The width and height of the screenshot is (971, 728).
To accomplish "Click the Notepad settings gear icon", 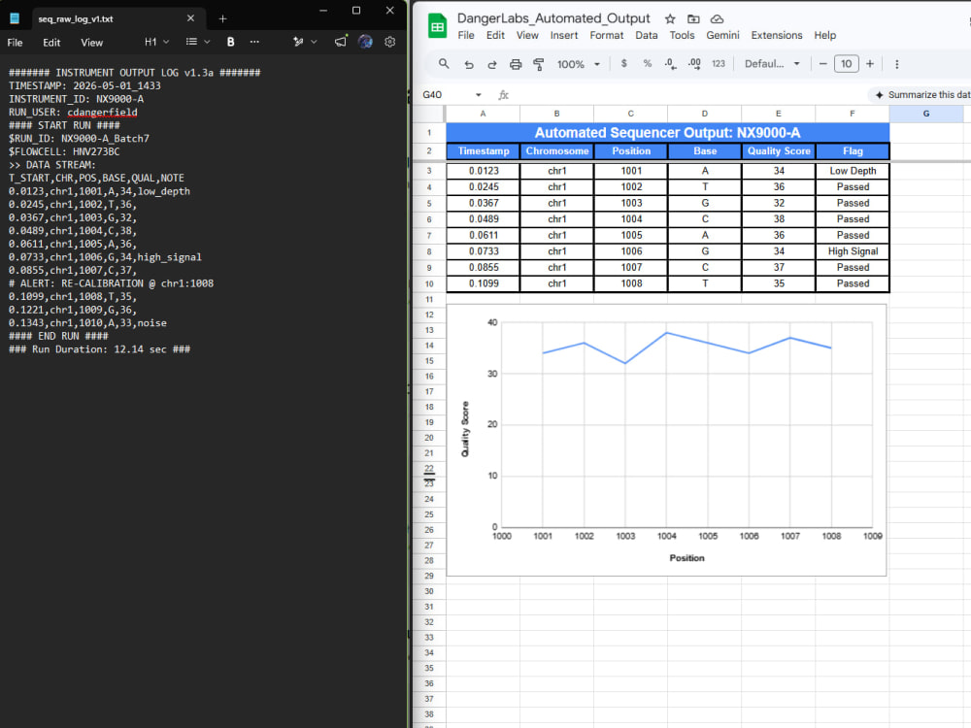I will pyautogui.click(x=389, y=42).
